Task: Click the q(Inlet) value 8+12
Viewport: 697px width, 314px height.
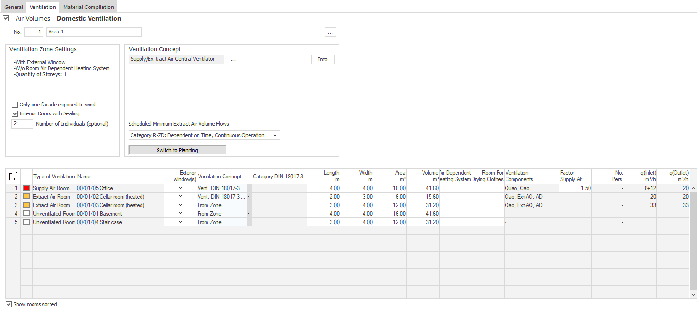Action: 640,188
